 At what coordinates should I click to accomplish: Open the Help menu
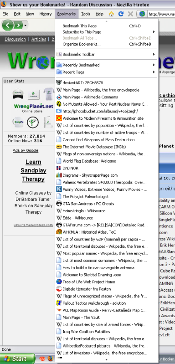tap(99, 14)
